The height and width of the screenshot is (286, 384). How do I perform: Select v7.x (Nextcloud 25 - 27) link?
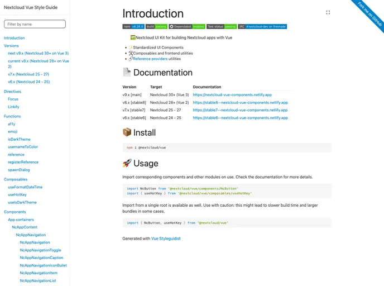point(28,74)
